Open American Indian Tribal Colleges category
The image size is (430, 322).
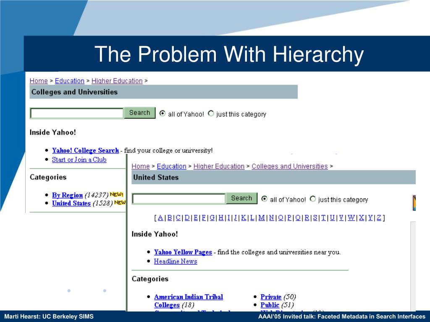189,301
